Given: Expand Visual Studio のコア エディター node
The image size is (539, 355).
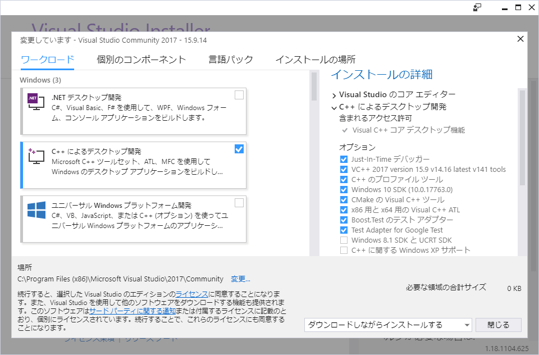Looking at the screenshot, I should [x=334, y=95].
